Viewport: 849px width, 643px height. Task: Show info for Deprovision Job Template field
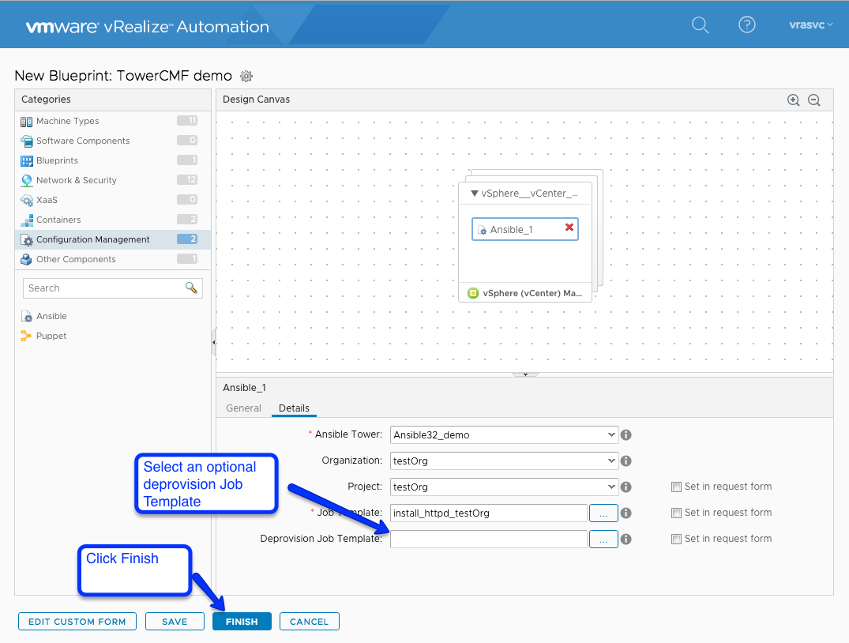pos(626,539)
